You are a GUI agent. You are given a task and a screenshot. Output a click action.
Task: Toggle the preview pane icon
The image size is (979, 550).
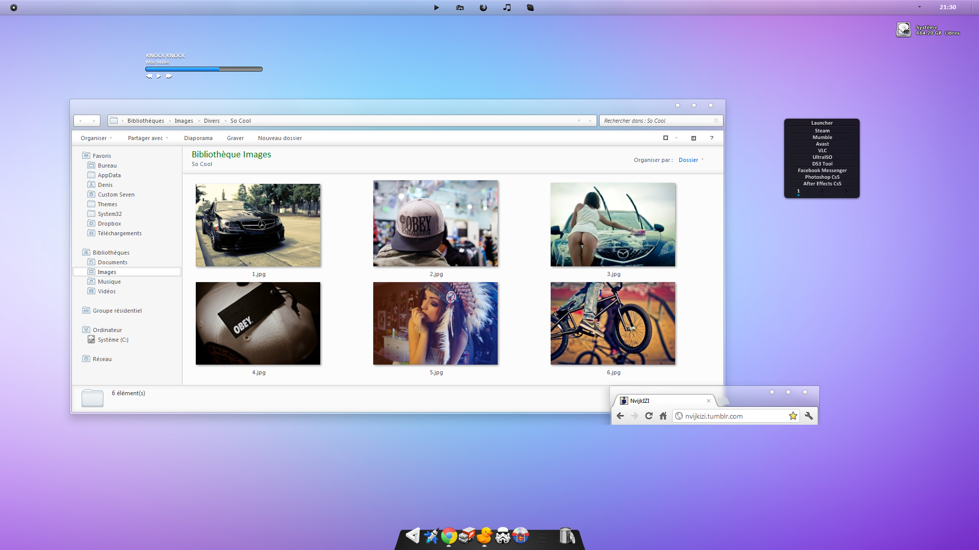coord(693,138)
